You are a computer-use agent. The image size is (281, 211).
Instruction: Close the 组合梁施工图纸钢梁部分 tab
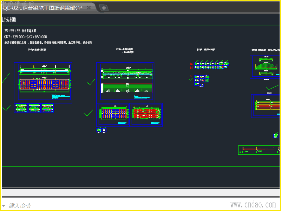pyautogui.click(x=89, y=8)
